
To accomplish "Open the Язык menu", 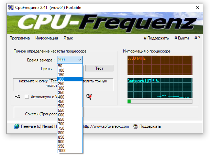I will pos(68,38).
